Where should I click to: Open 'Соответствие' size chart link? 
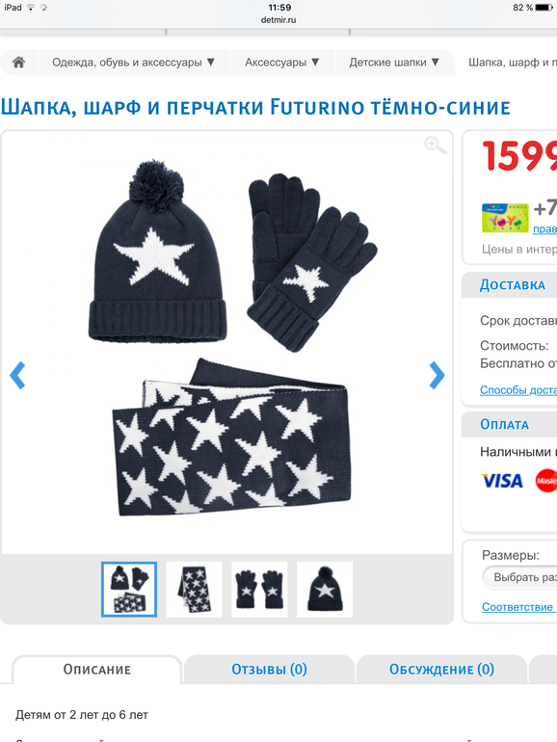click(517, 607)
